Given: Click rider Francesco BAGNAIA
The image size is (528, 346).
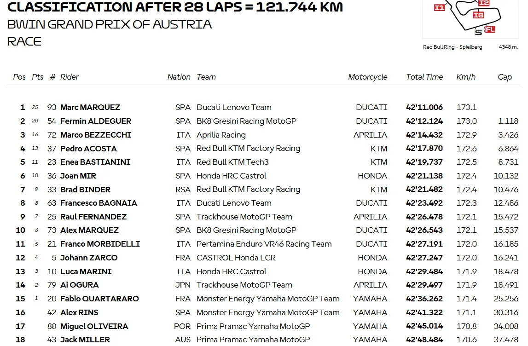Looking at the screenshot, I should [99, 203].
